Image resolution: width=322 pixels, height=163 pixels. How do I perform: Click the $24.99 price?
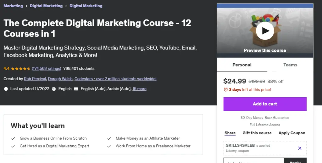click(235, 81)
